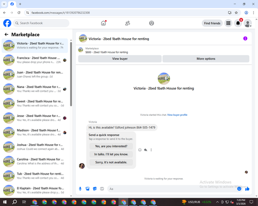The height and width of the screenshot is (206, 258).
Task: Open Chrome profile icon
Action: pos(246,13)
